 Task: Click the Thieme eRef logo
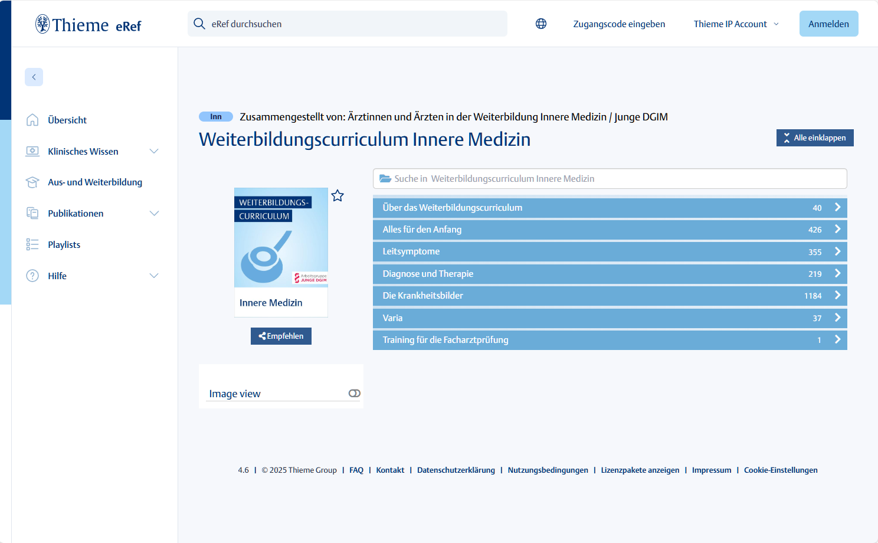point(89,24)
